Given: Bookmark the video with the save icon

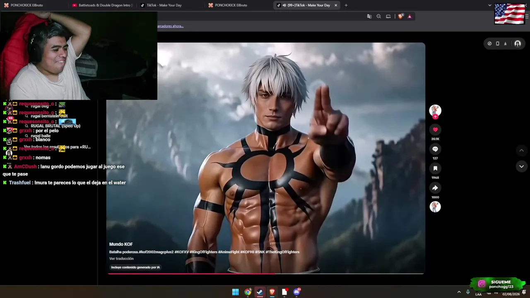Looking at the screenshot, I should (x=435, y=168).
